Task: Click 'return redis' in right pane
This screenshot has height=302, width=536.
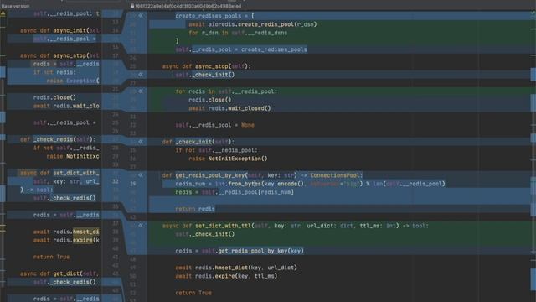Action: (195, 209)
